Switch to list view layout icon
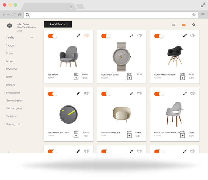The height and width of the screenshot is (180, 208). coord(174,25)
